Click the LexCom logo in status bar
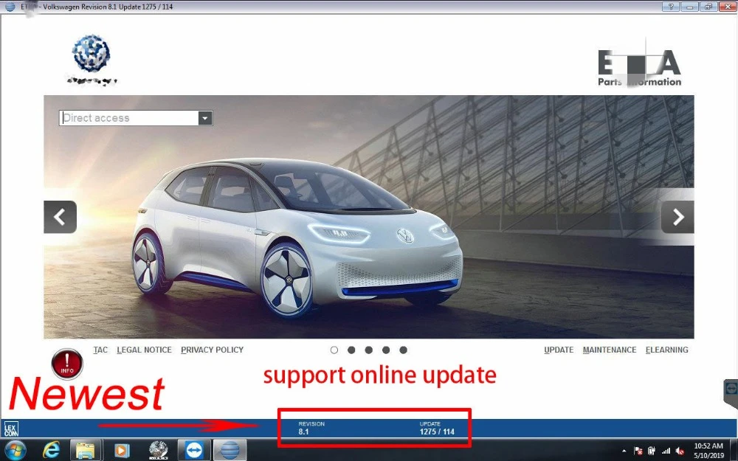This screenshot has width=738, height=461. (x=10, y=429)
